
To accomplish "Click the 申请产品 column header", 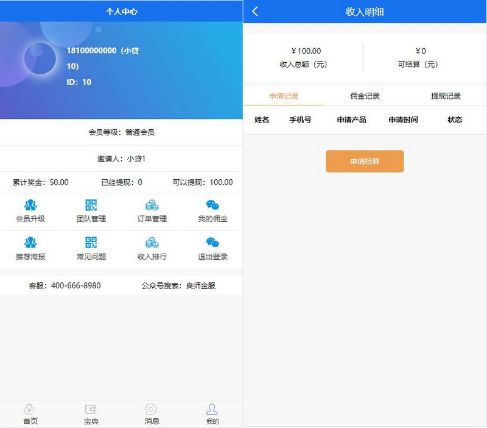I will pos(352,119).
